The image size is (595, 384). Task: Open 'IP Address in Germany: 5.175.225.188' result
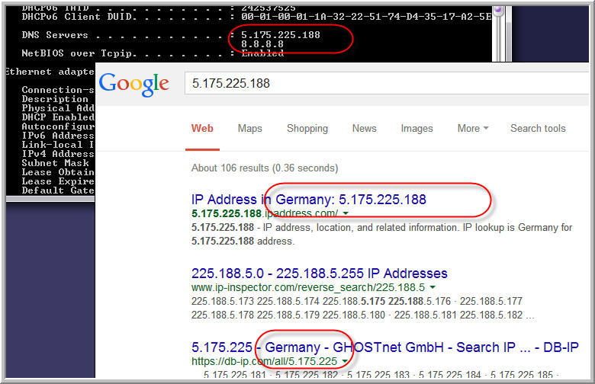pos(308,200)
